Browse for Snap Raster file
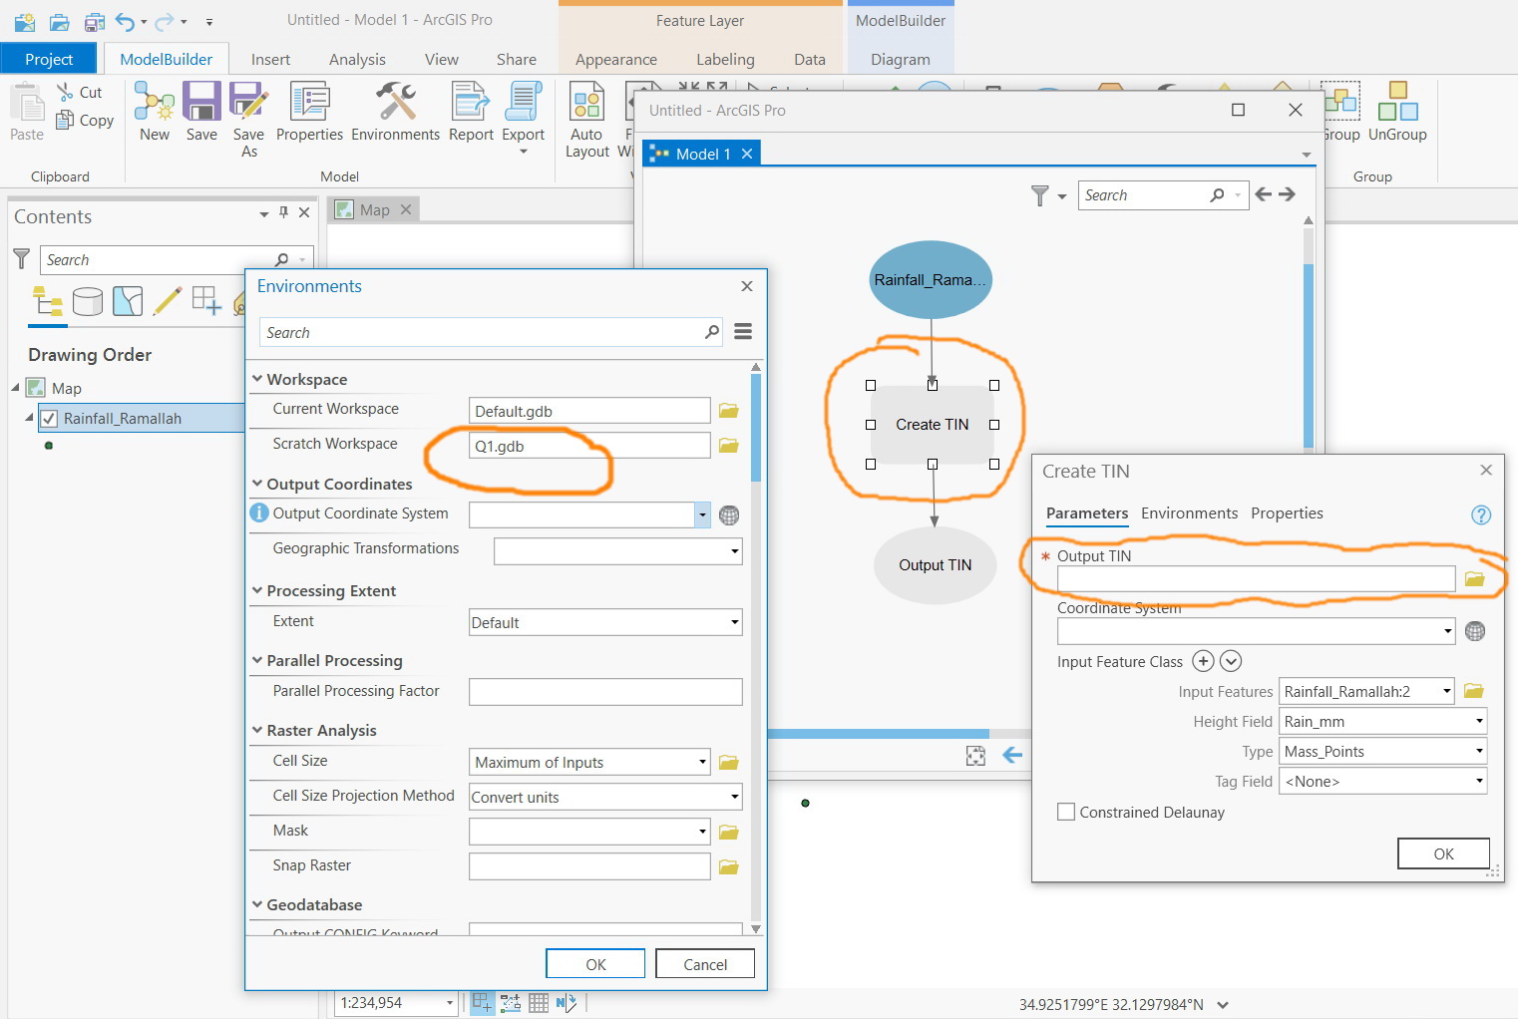This screenshot has width=1518, height=1019. pyautogui.click(x=729, y=866)
